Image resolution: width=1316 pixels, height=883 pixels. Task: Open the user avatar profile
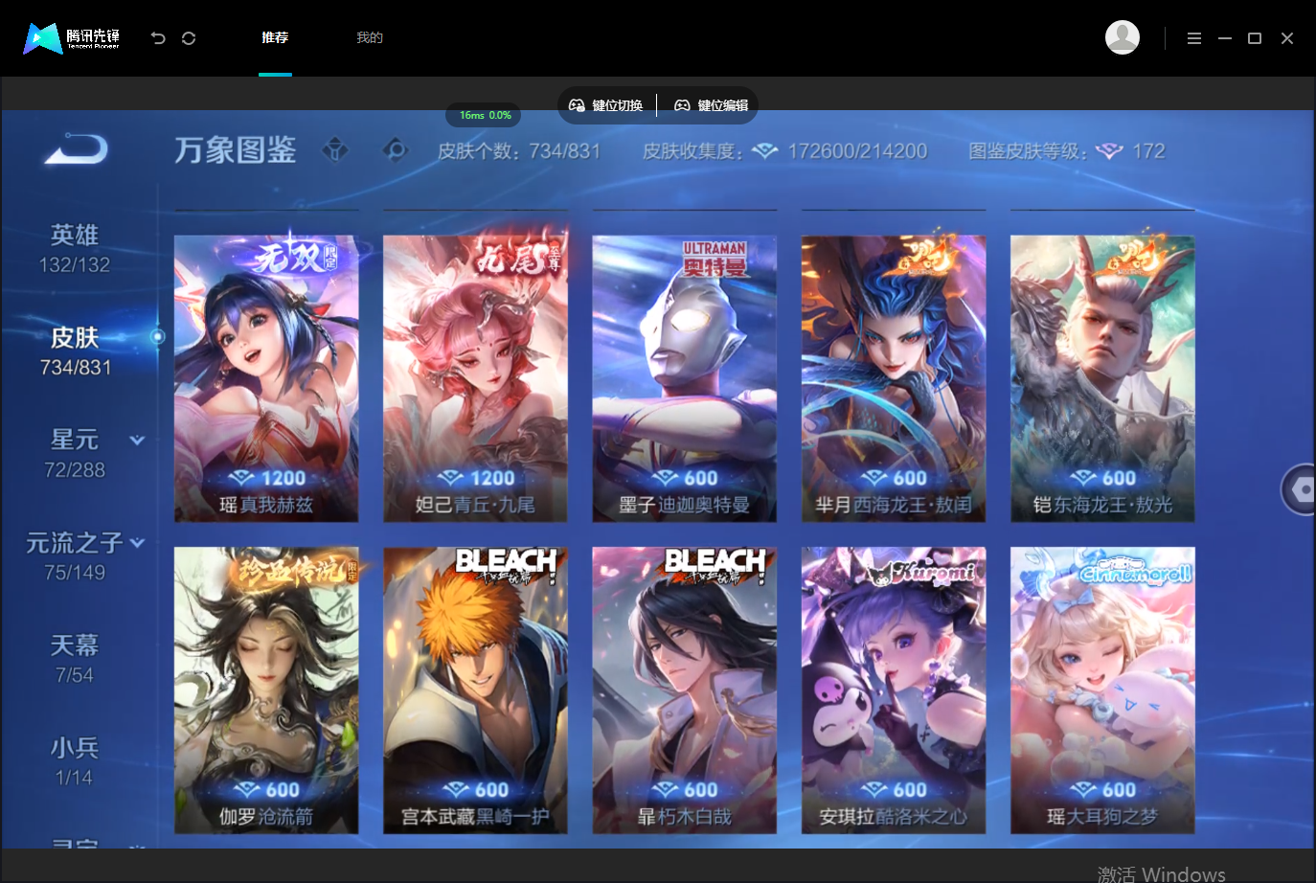coord(1123,37)
